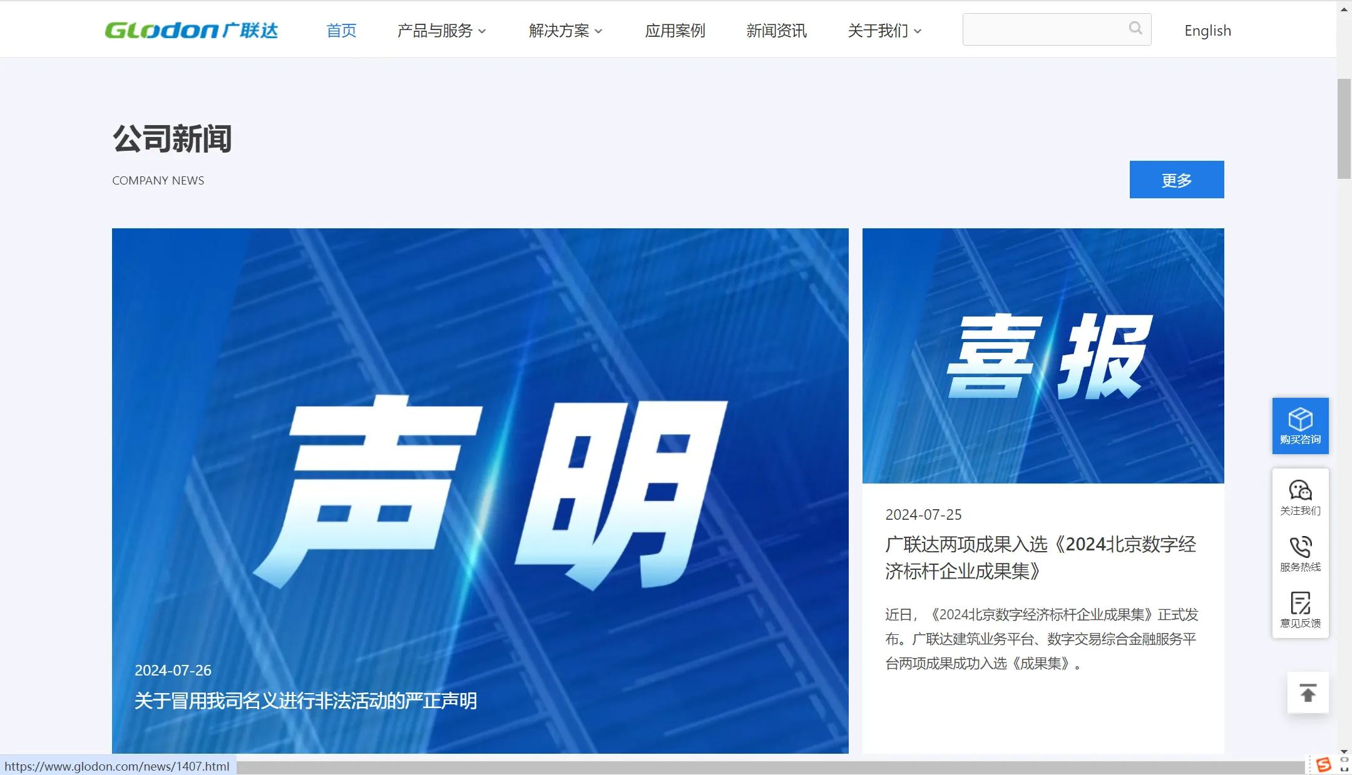Open the English language toggle
1352x775 pixels.
[x=1207, y=29]
